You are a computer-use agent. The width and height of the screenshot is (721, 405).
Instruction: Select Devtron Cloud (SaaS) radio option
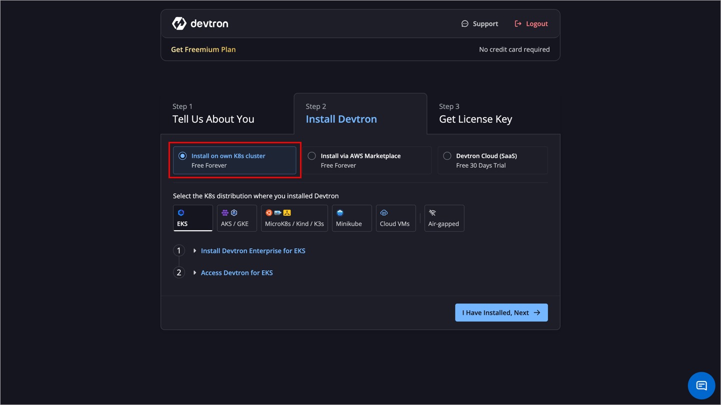(447, 156)
